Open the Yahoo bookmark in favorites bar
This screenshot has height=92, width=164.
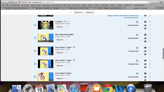(x=120, y=5)
